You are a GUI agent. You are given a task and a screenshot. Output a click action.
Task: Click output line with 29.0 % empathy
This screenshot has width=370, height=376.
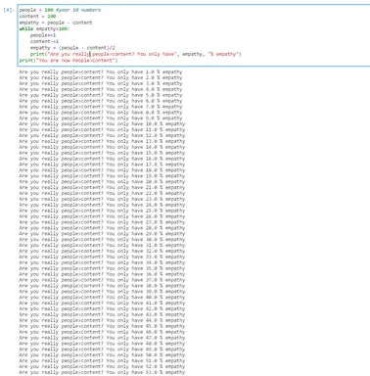coord(102,234)
